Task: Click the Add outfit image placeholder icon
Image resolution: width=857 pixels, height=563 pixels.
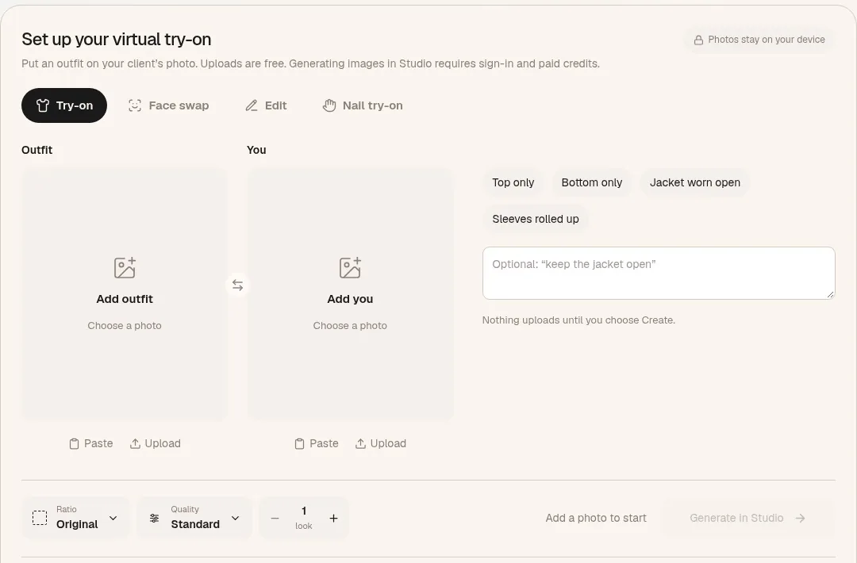Action: click(125, 267)
